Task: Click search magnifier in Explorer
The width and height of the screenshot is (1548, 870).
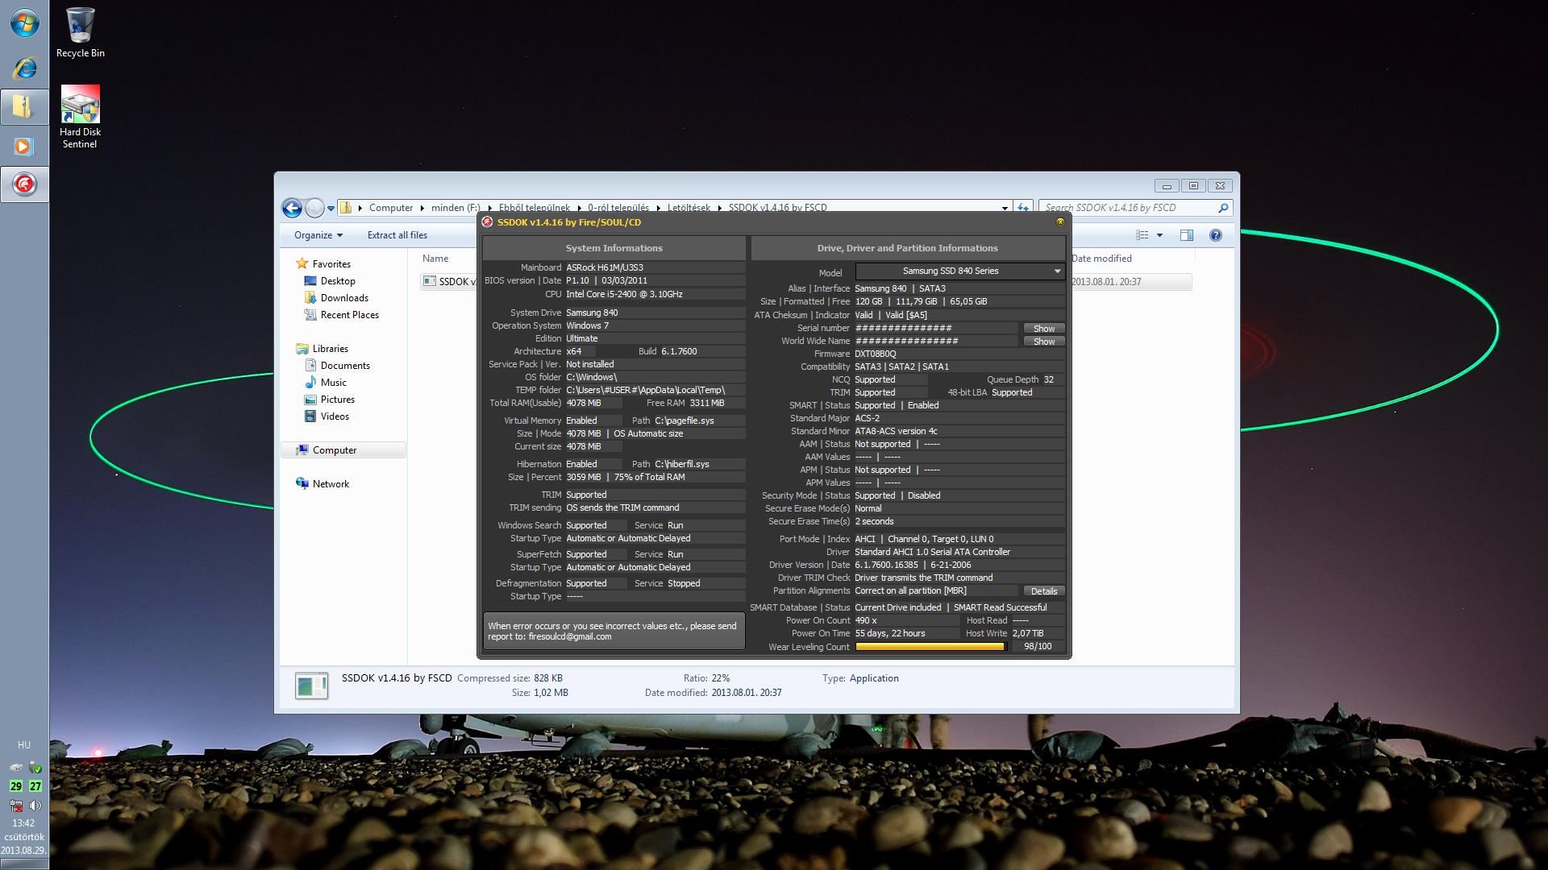Action: [x=1222, y=208]
